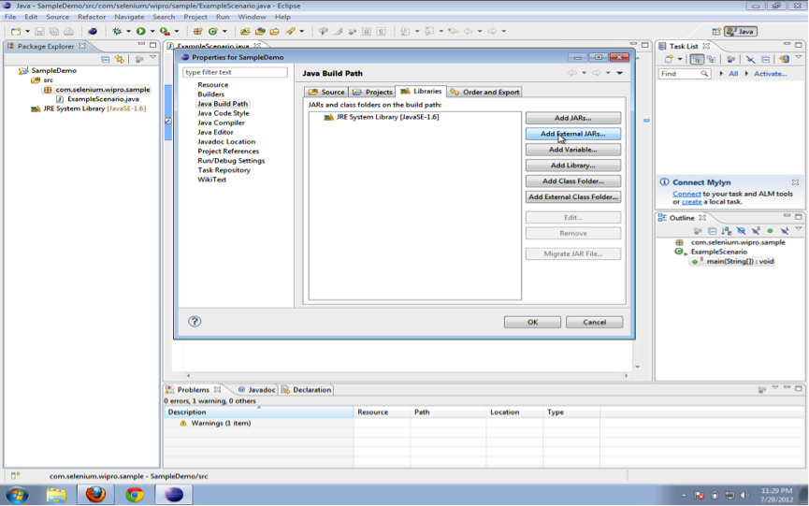Toggle Scheduled view in Task List
Screen dimensions: 809x506
coord(712,59)
